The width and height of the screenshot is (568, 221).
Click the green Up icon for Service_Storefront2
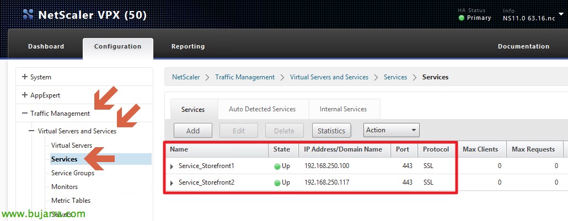pos(277,183)
